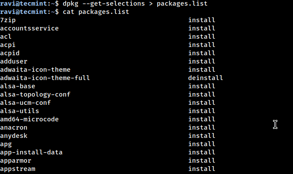
Task: Click the apg package name
Action: [6, 144]
